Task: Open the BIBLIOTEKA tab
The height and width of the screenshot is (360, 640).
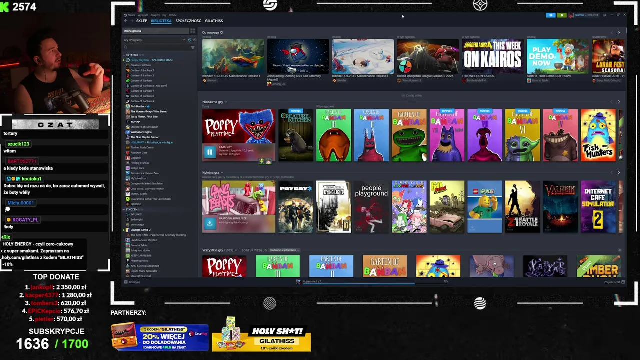Action: point(161,21)
